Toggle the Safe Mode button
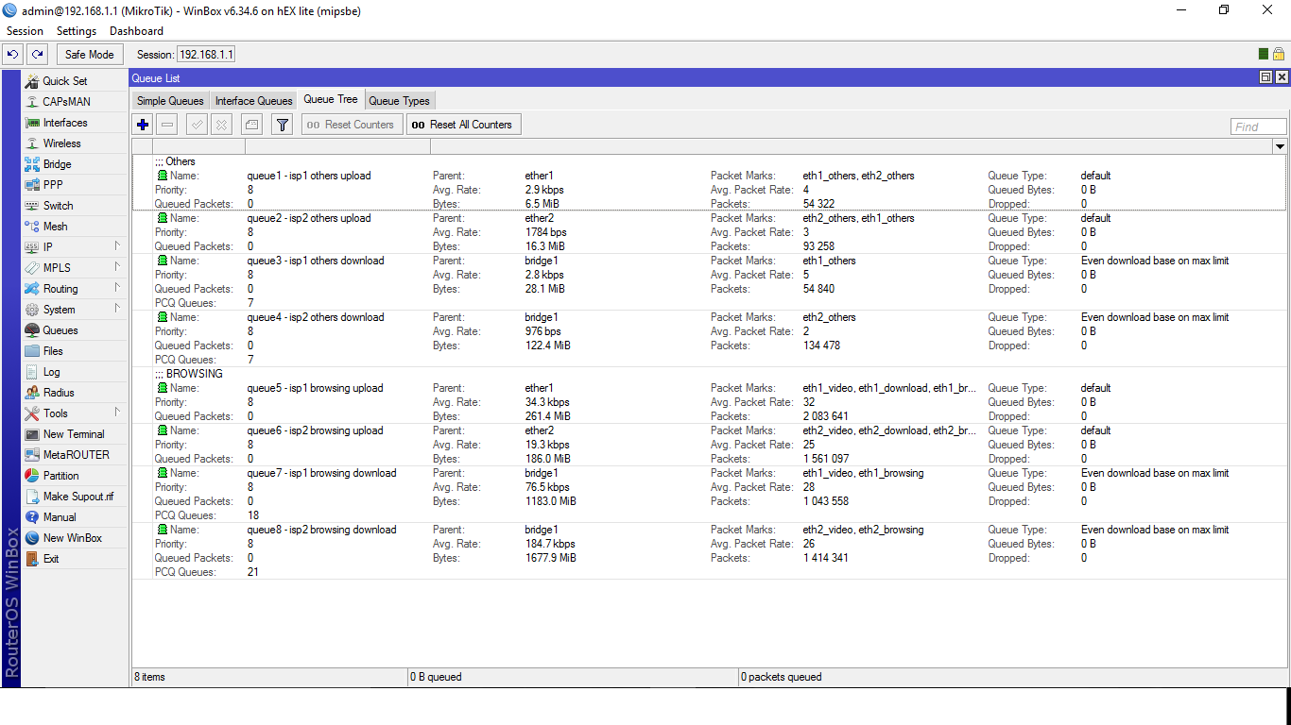The image size is (1291, 725). pos(90,55)
